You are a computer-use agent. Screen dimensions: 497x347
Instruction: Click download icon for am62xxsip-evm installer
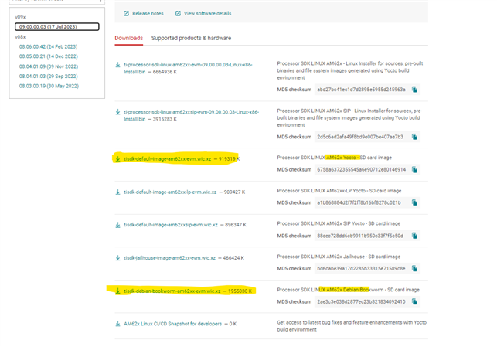point(118,112)
